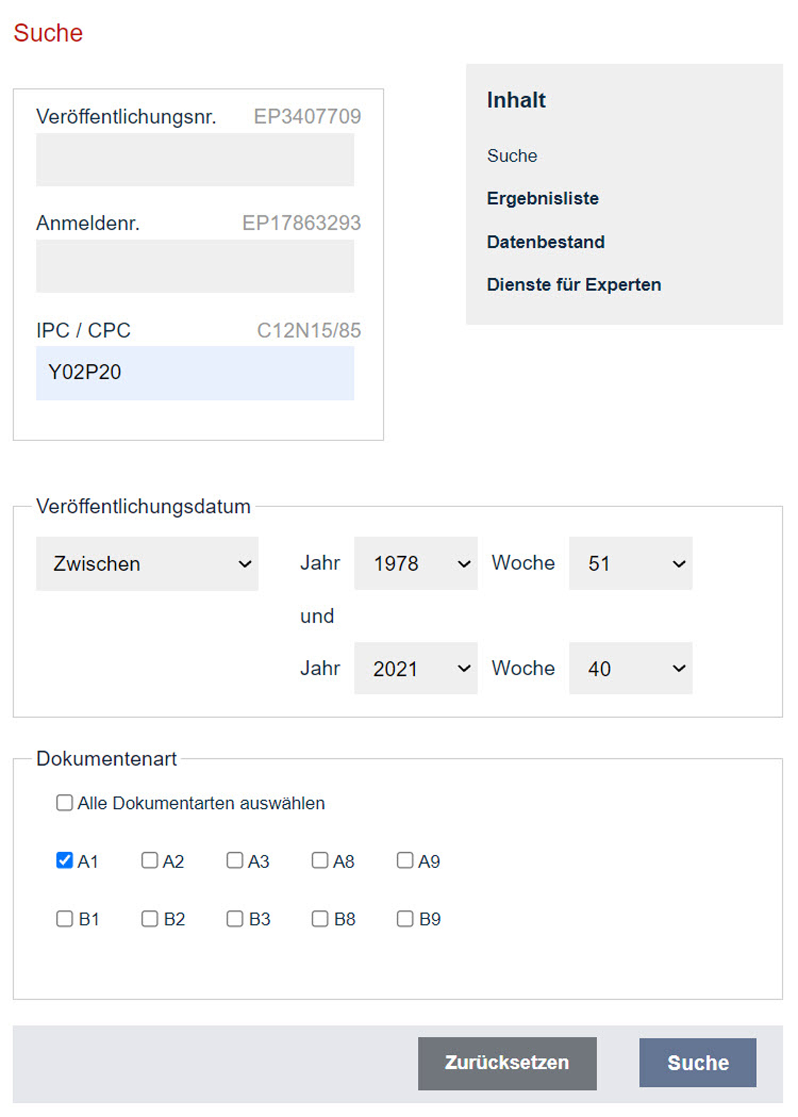798x1117 pixels.
Task: Expand the start year 1978 dropdown
Action: pos(416,563)
